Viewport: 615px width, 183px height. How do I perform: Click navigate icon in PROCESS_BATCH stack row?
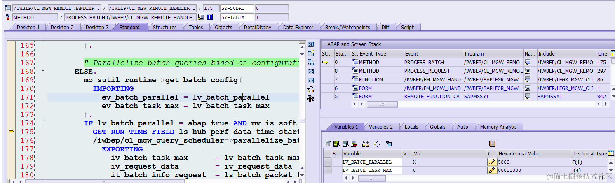tap(527, 62)
